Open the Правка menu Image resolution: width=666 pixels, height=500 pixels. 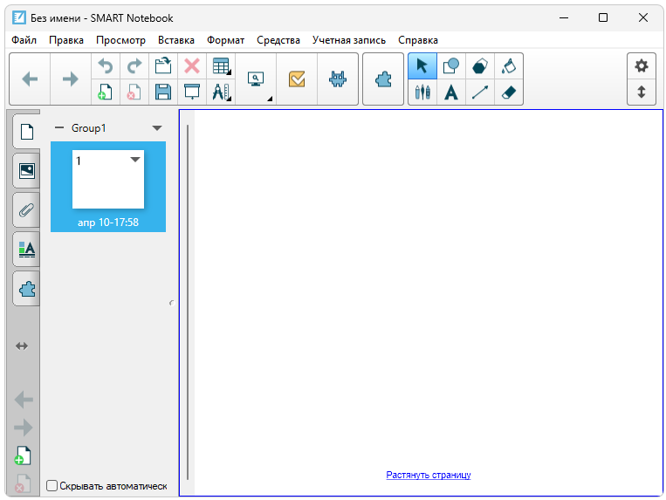[x=66, y=40]
